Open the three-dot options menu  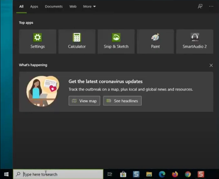(211, 7)
